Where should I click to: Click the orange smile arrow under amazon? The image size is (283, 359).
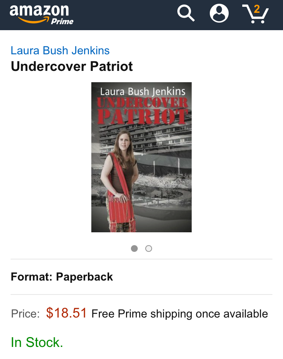[x=34, y=20]
